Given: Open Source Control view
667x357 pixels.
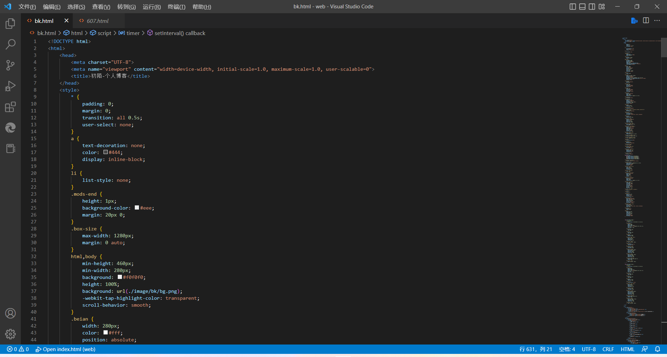Looking at the screenshot, I should [x=10, y=65].
